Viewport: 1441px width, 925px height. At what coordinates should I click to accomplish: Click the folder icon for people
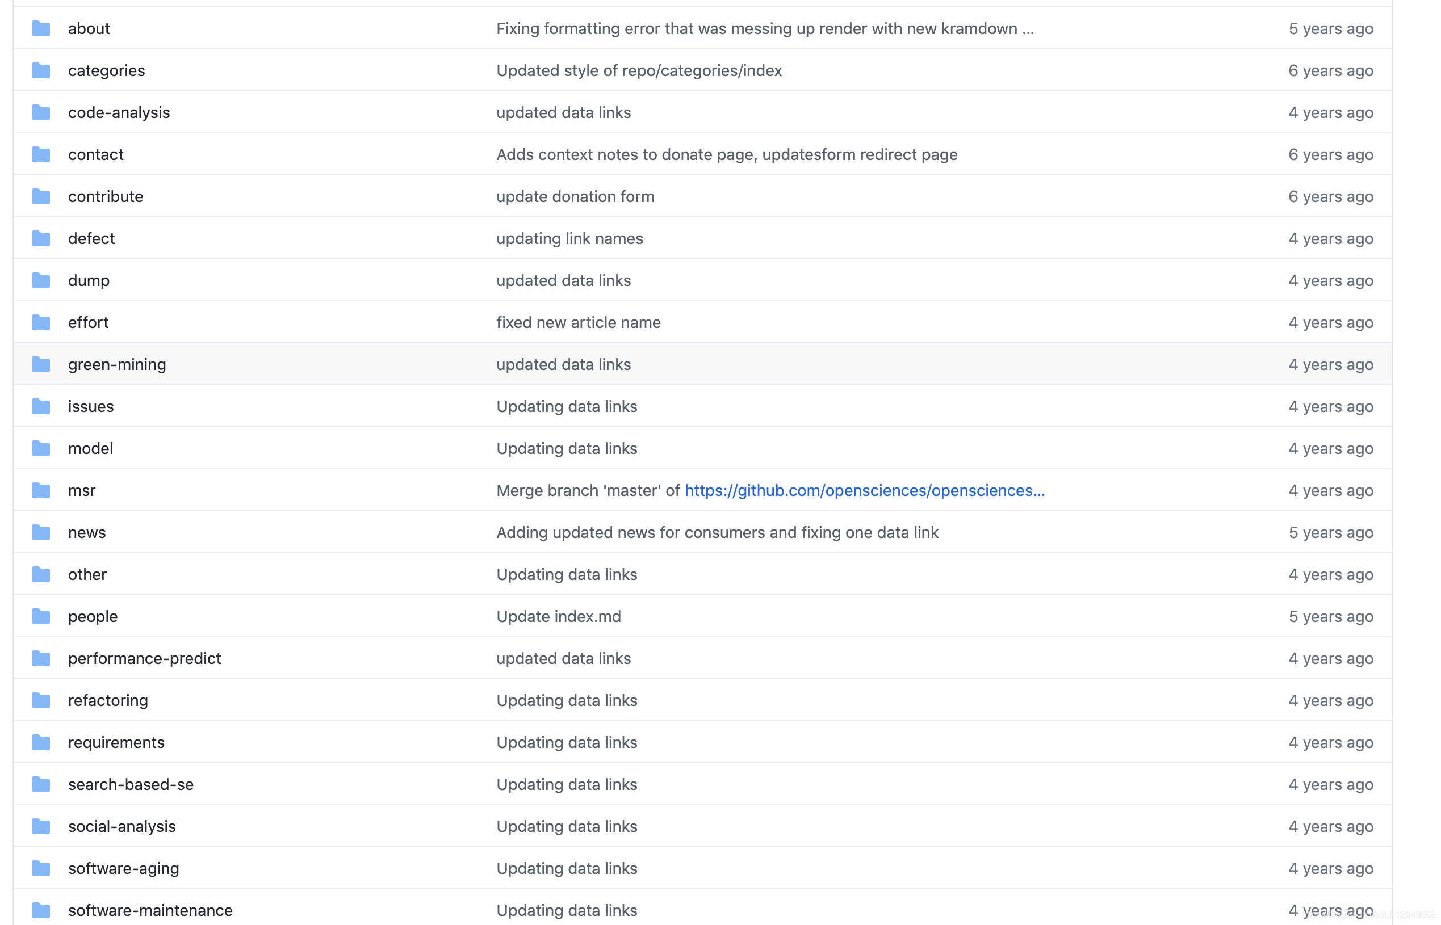[41, 616]
